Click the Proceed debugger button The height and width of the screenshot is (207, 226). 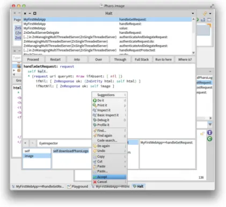[x=33, y=60]
